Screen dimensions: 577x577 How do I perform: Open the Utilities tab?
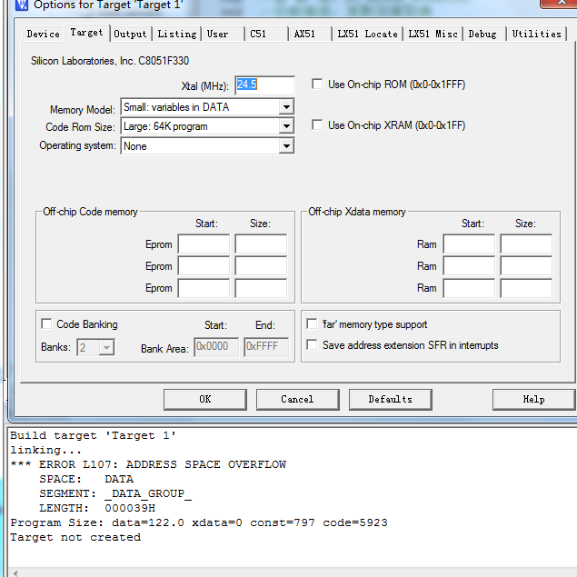[x=537, y=34]
